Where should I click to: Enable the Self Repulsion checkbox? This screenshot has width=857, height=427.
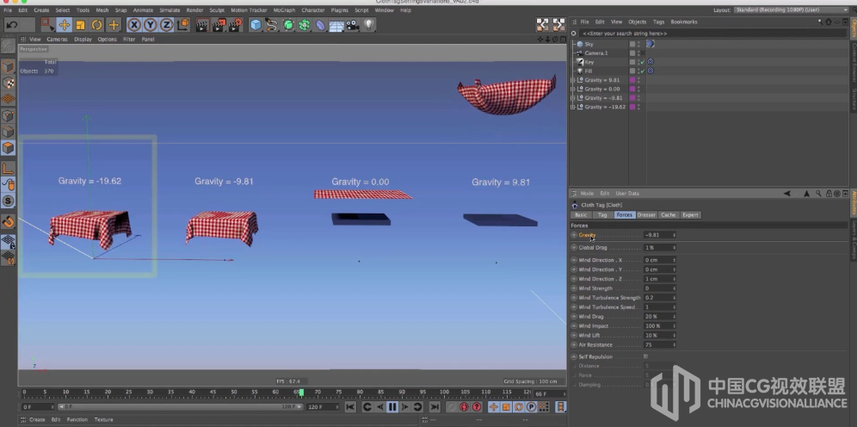pyautogui.click(x=646, y=356)
